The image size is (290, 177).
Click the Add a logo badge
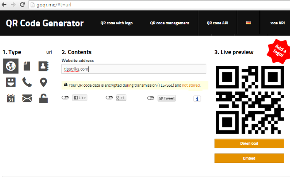(279, 51)
